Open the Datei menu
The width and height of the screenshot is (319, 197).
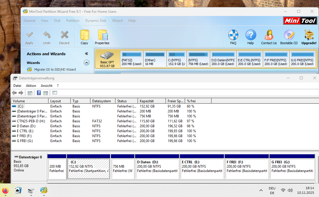17,86
